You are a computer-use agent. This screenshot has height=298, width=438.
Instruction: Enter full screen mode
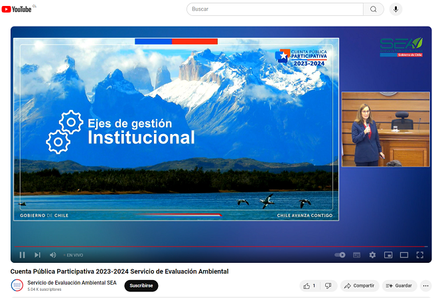pos(419,255)
